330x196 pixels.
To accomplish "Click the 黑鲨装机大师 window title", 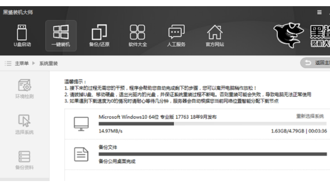I will pos(18,12).
